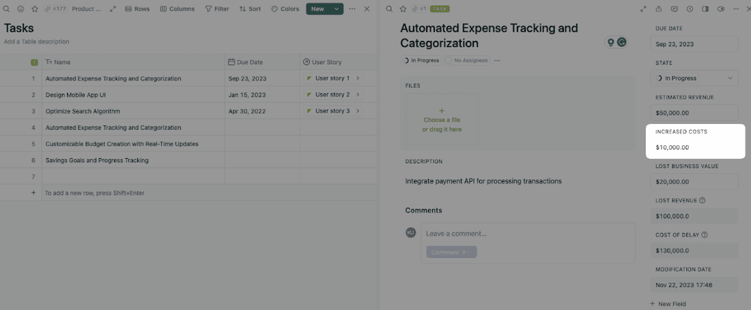Click the plus to add a new row
The width and height of the screenshot is (751, 310).
click(33, 193)
